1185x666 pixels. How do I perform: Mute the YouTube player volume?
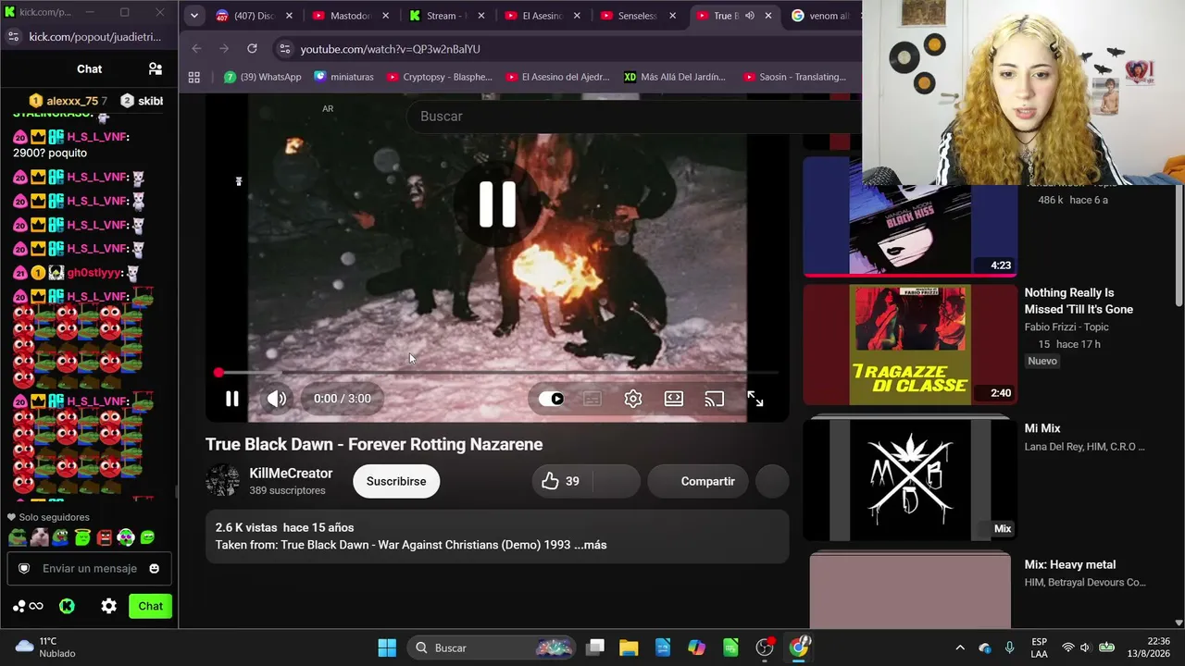[x=277, y=399]
